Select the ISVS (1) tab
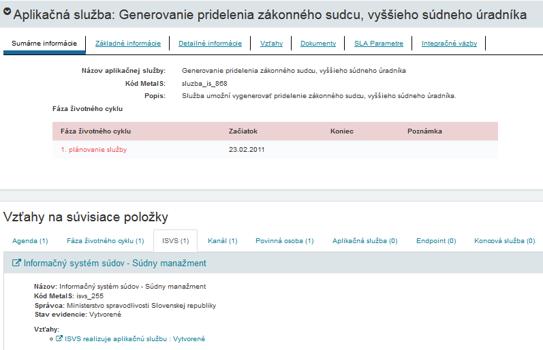The width and height of the screenshot is (543, 350). 175,241
